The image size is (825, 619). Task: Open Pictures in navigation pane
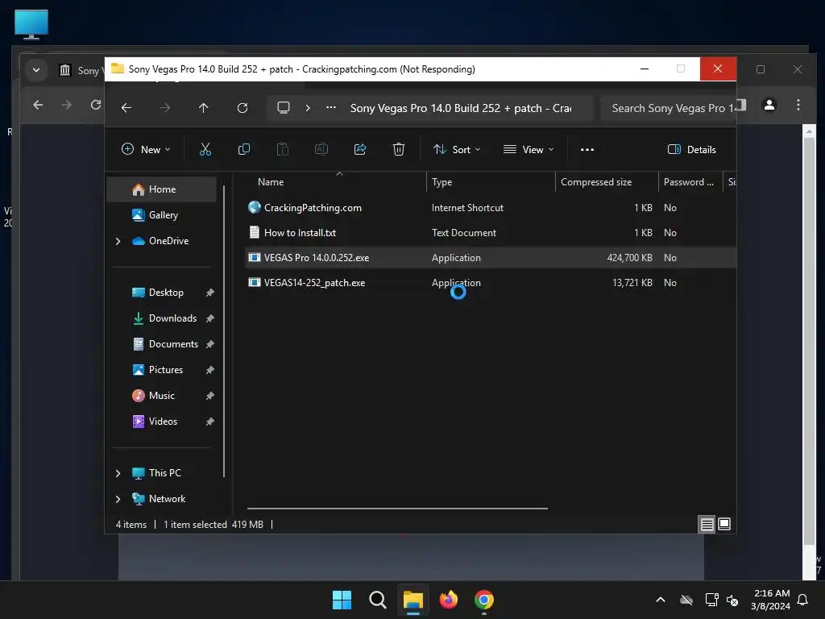click(x=166, y=370)
